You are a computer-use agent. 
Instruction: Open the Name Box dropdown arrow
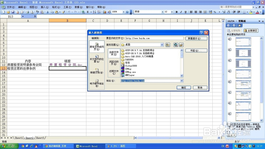(23, 17)
